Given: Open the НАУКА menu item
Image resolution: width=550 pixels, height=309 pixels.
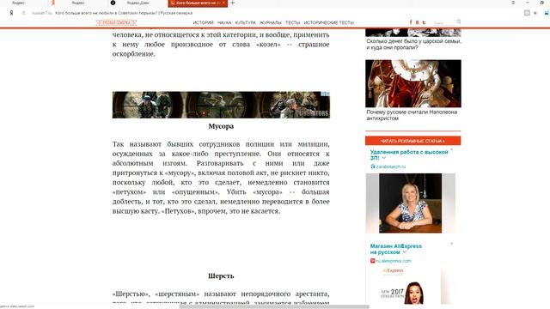Looking at the screenshot, I should tap(224, 22).
